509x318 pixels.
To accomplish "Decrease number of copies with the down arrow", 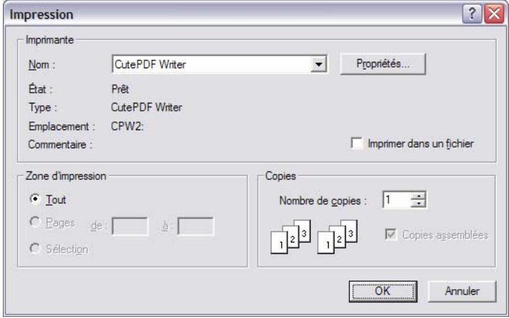I will click(419, 203).
